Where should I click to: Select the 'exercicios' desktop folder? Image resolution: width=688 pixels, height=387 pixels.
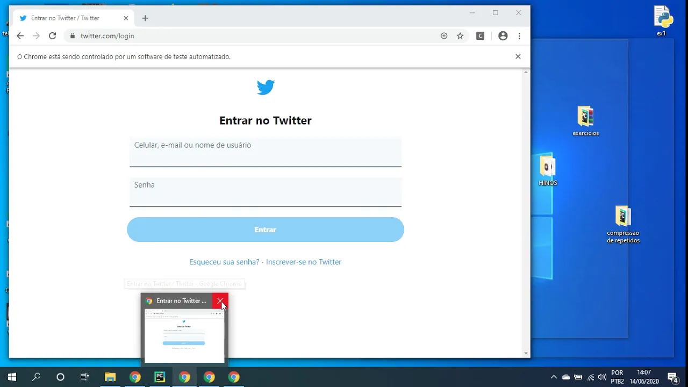tap(585, 121)
